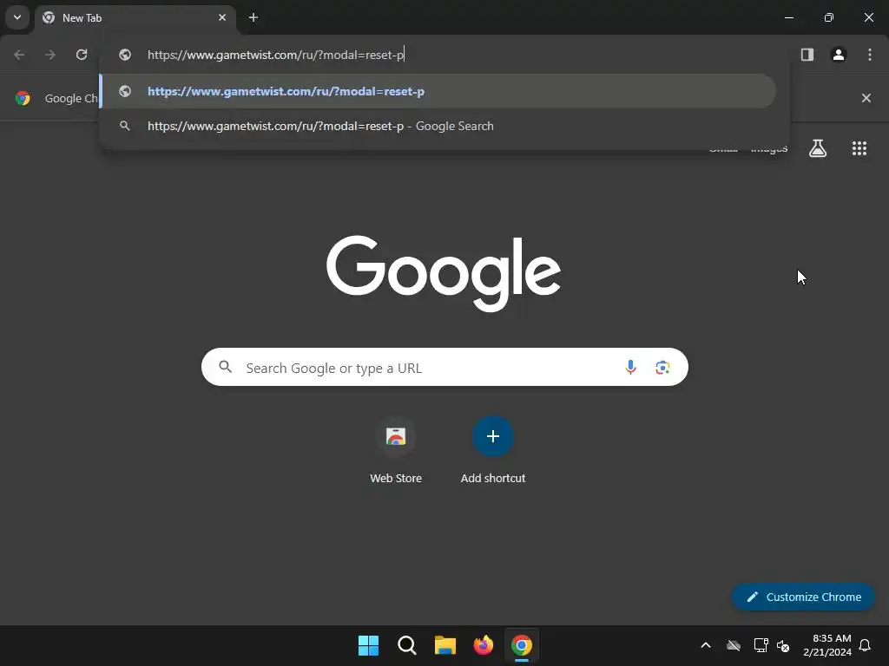Screen dimensions: 889x666
Task: Dismiss the Google Chrome infobar with X
Action: [866, 98]
